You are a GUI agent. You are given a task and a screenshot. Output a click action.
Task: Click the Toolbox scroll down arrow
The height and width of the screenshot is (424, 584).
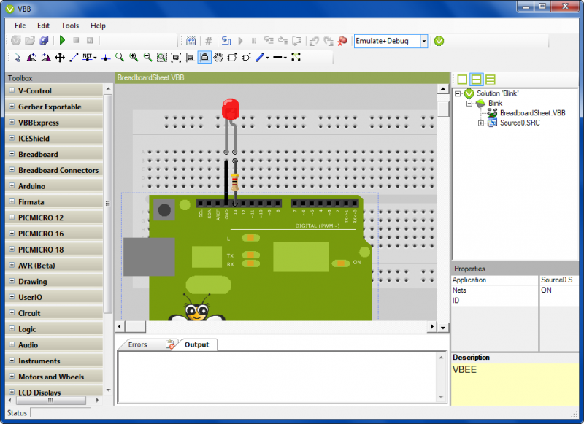pos(108,390)
